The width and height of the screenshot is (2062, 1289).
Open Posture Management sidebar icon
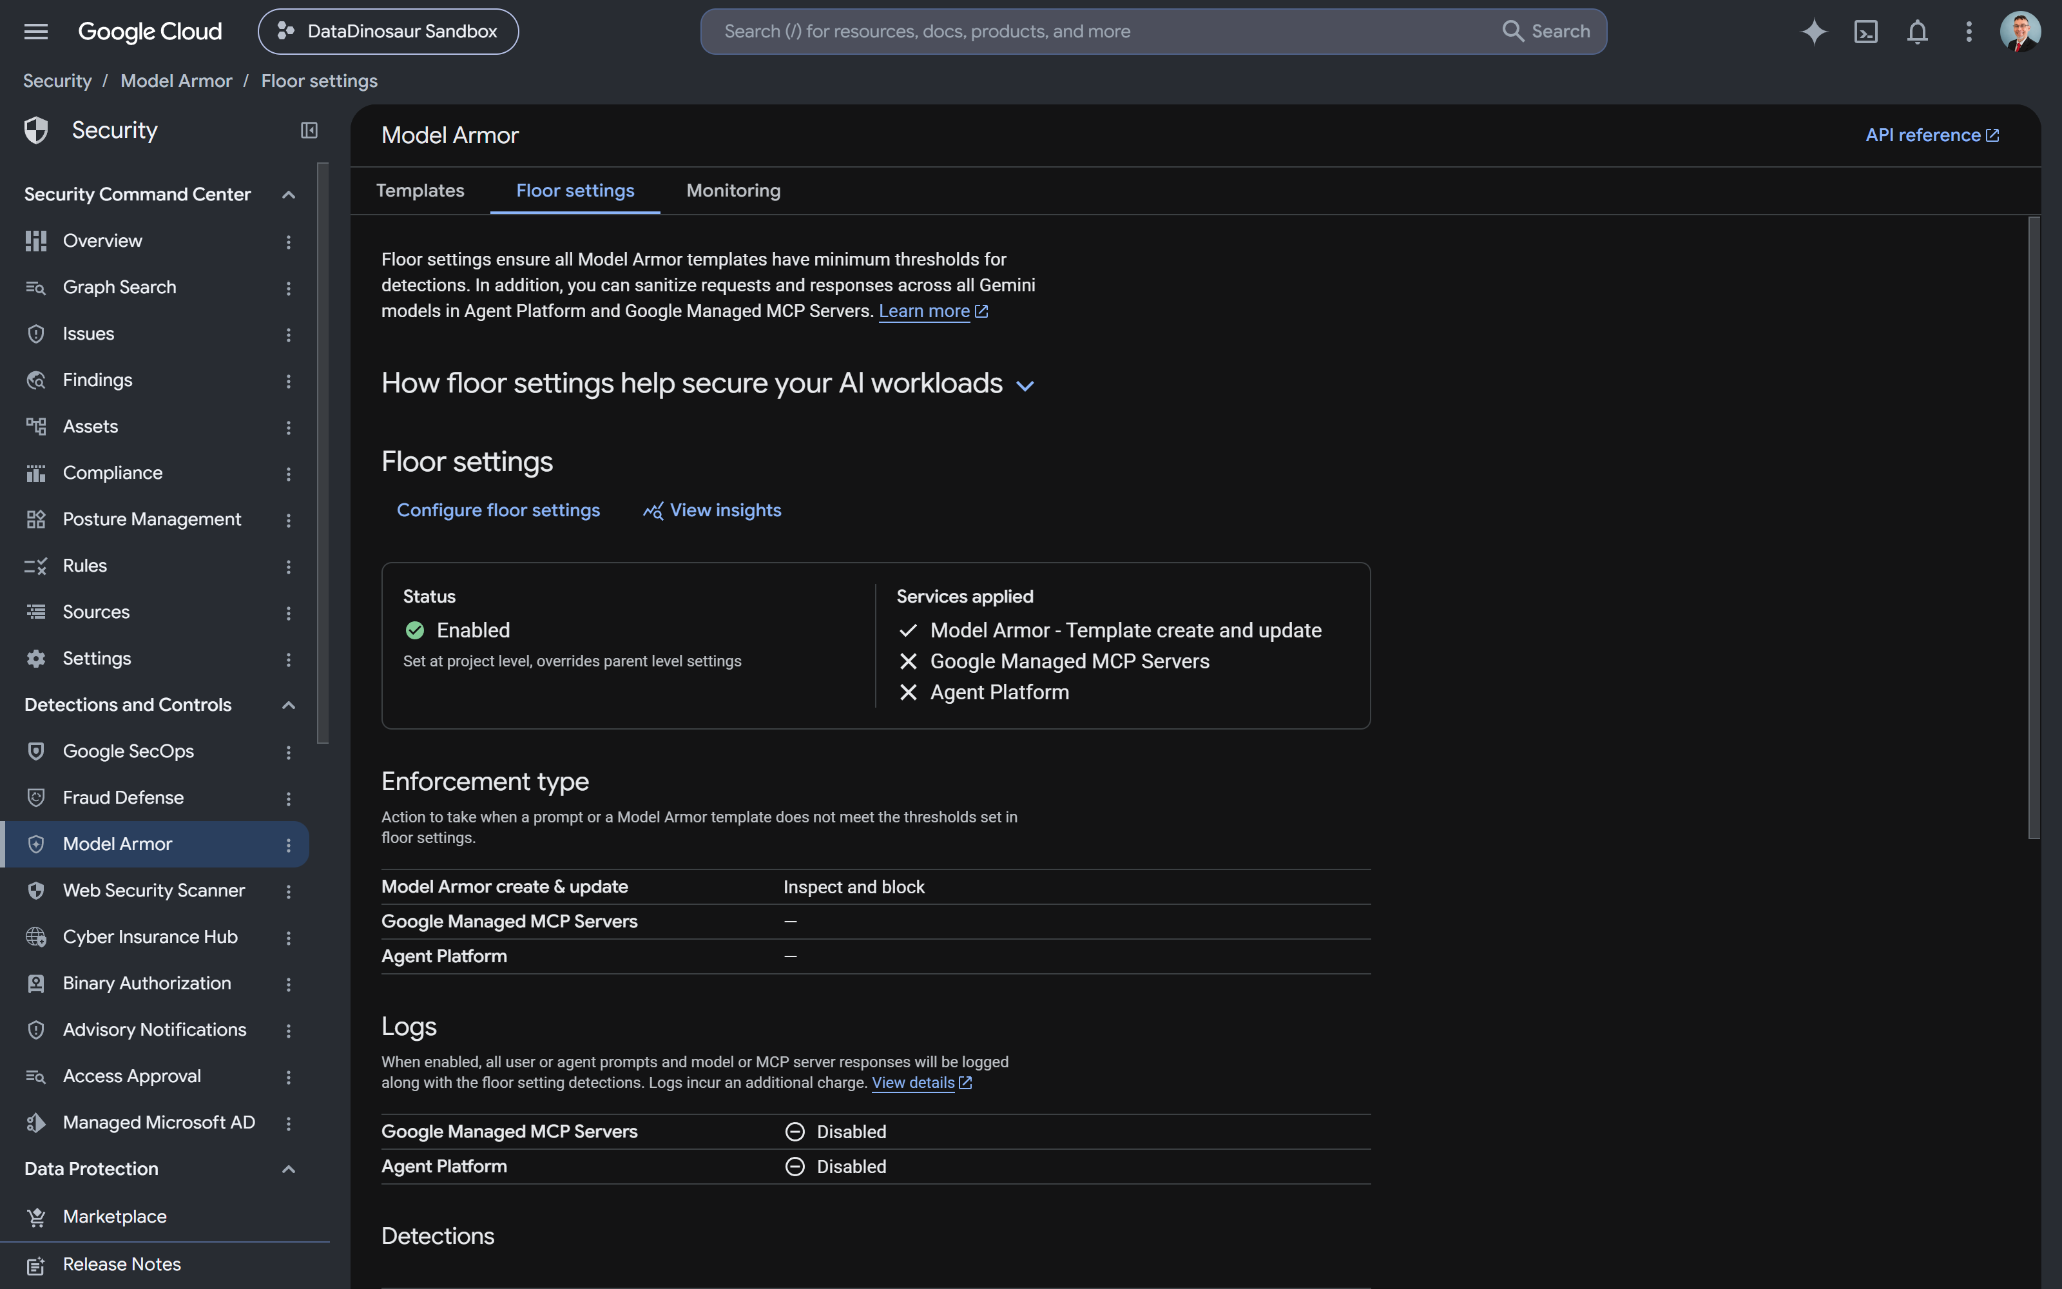(x=36, y=519)
